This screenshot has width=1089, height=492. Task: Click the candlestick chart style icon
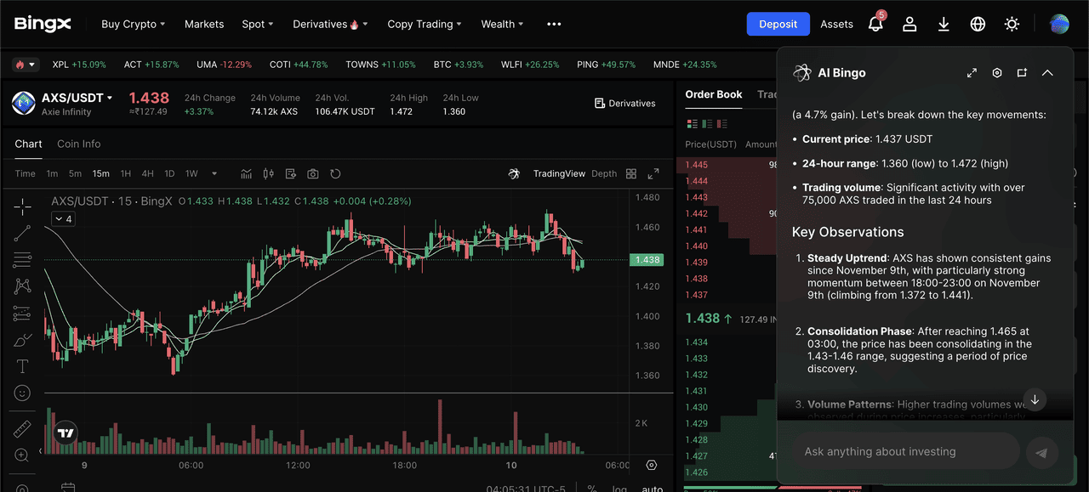(x=268, y=174)
